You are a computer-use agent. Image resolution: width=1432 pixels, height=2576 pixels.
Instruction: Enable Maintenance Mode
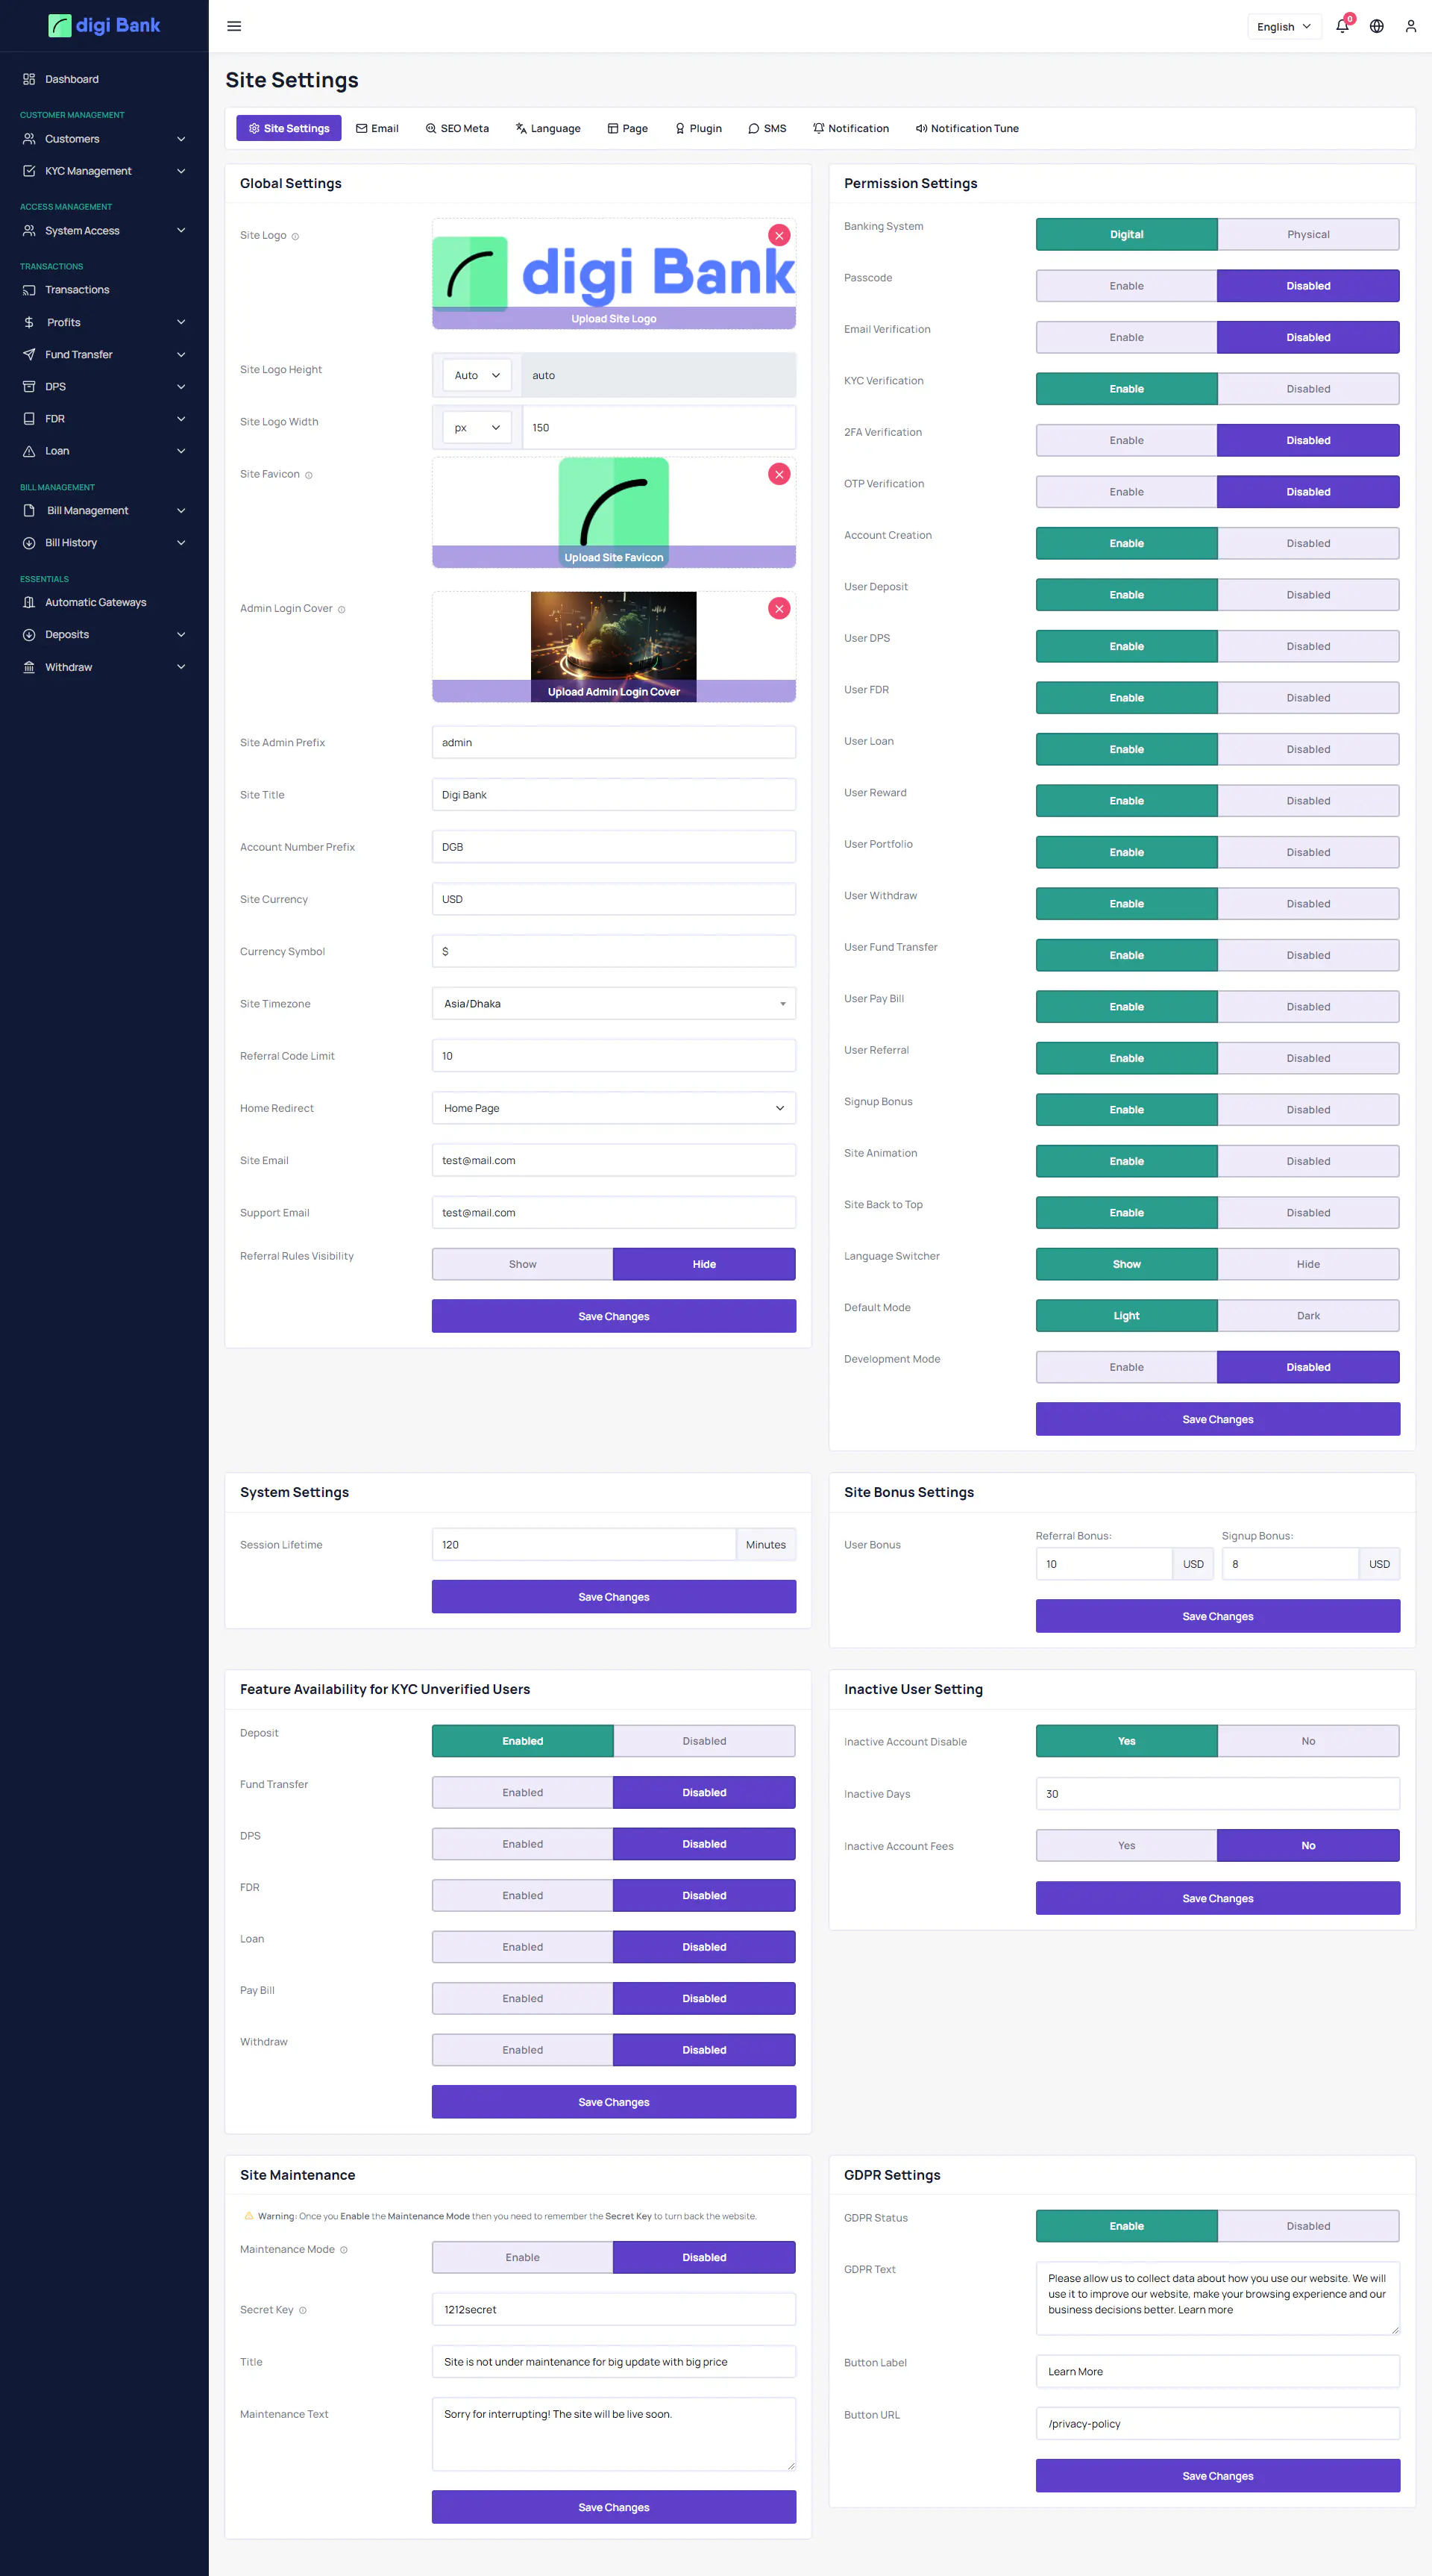pos(521,2257)
